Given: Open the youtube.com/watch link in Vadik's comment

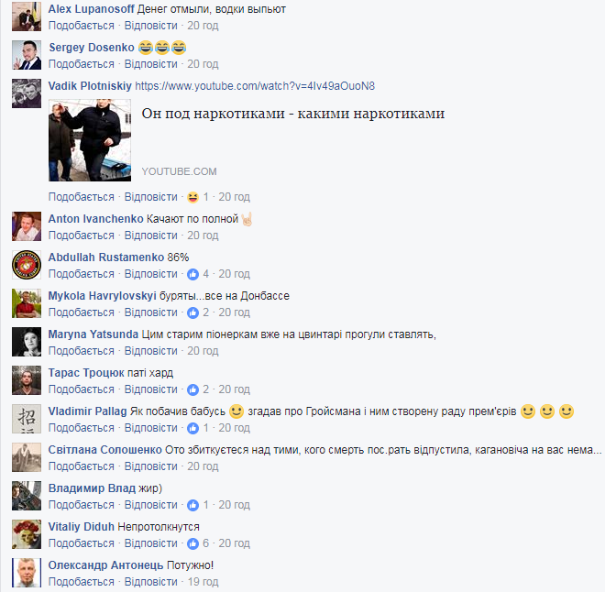Looking at the screenshot, I should [x=255, y=86].
